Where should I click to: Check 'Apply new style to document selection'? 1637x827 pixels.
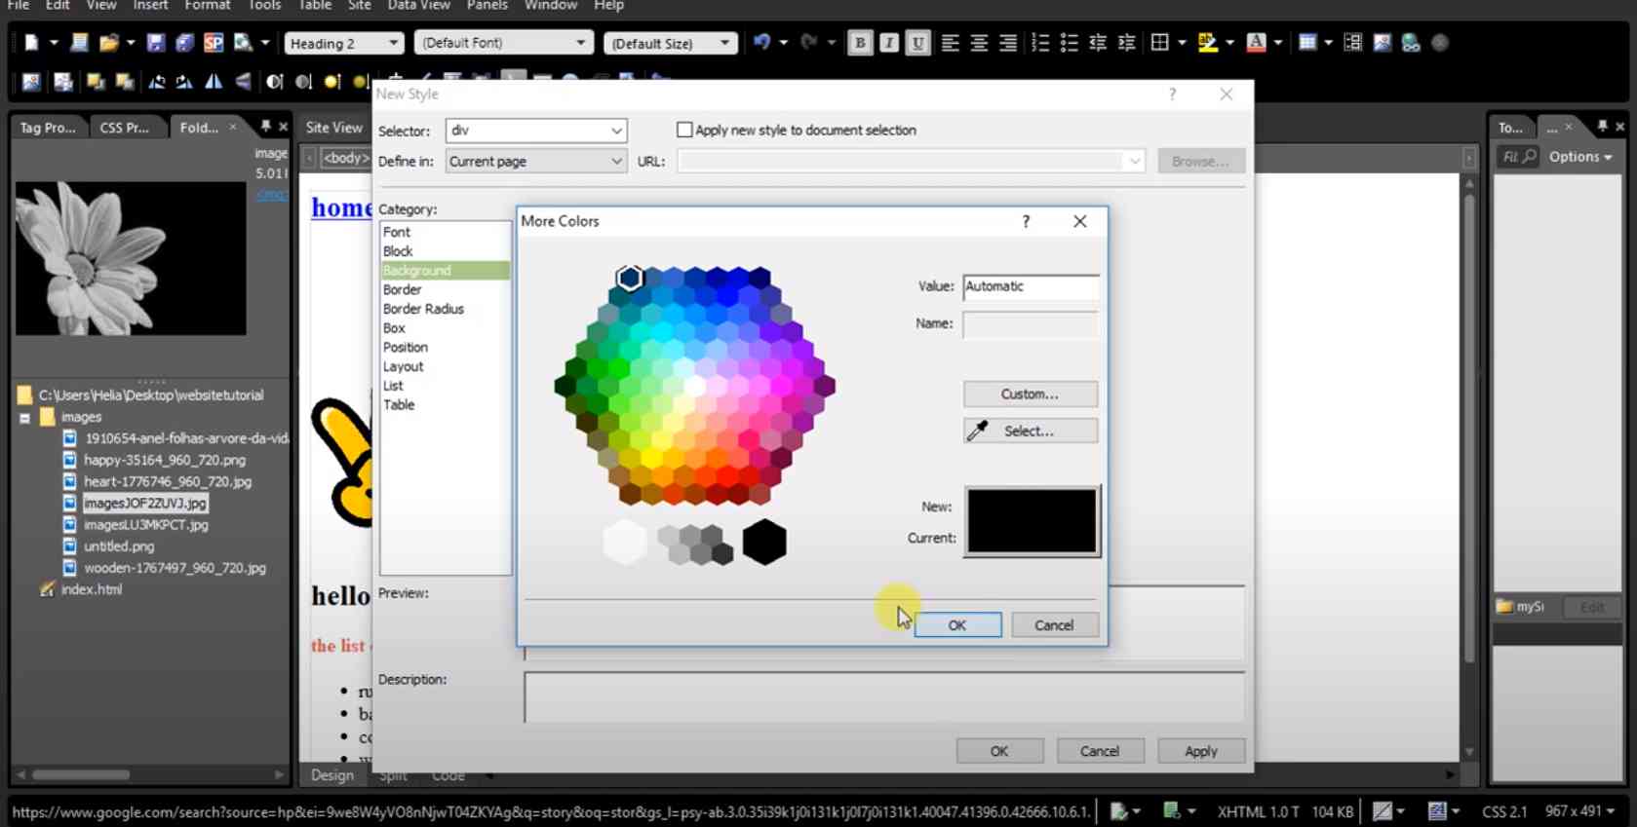click(x=684, y=130)
